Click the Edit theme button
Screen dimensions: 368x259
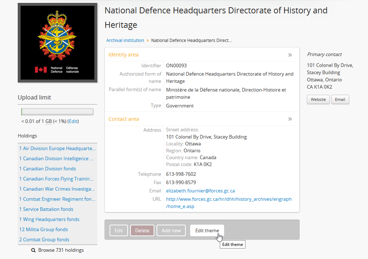(207, 231)
